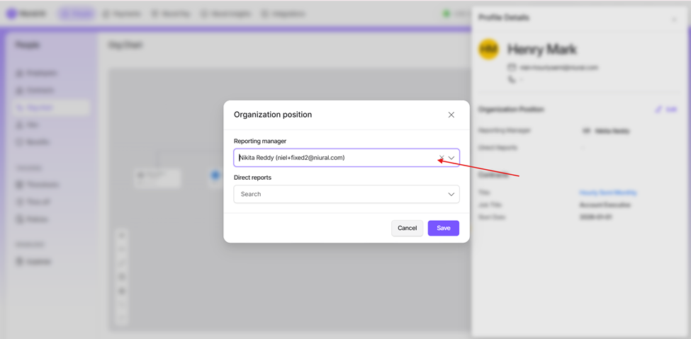The height and width of the screenshot is (339, 691).
Task: Open the People tab in top navigation
Action: [x=77, y=14]
